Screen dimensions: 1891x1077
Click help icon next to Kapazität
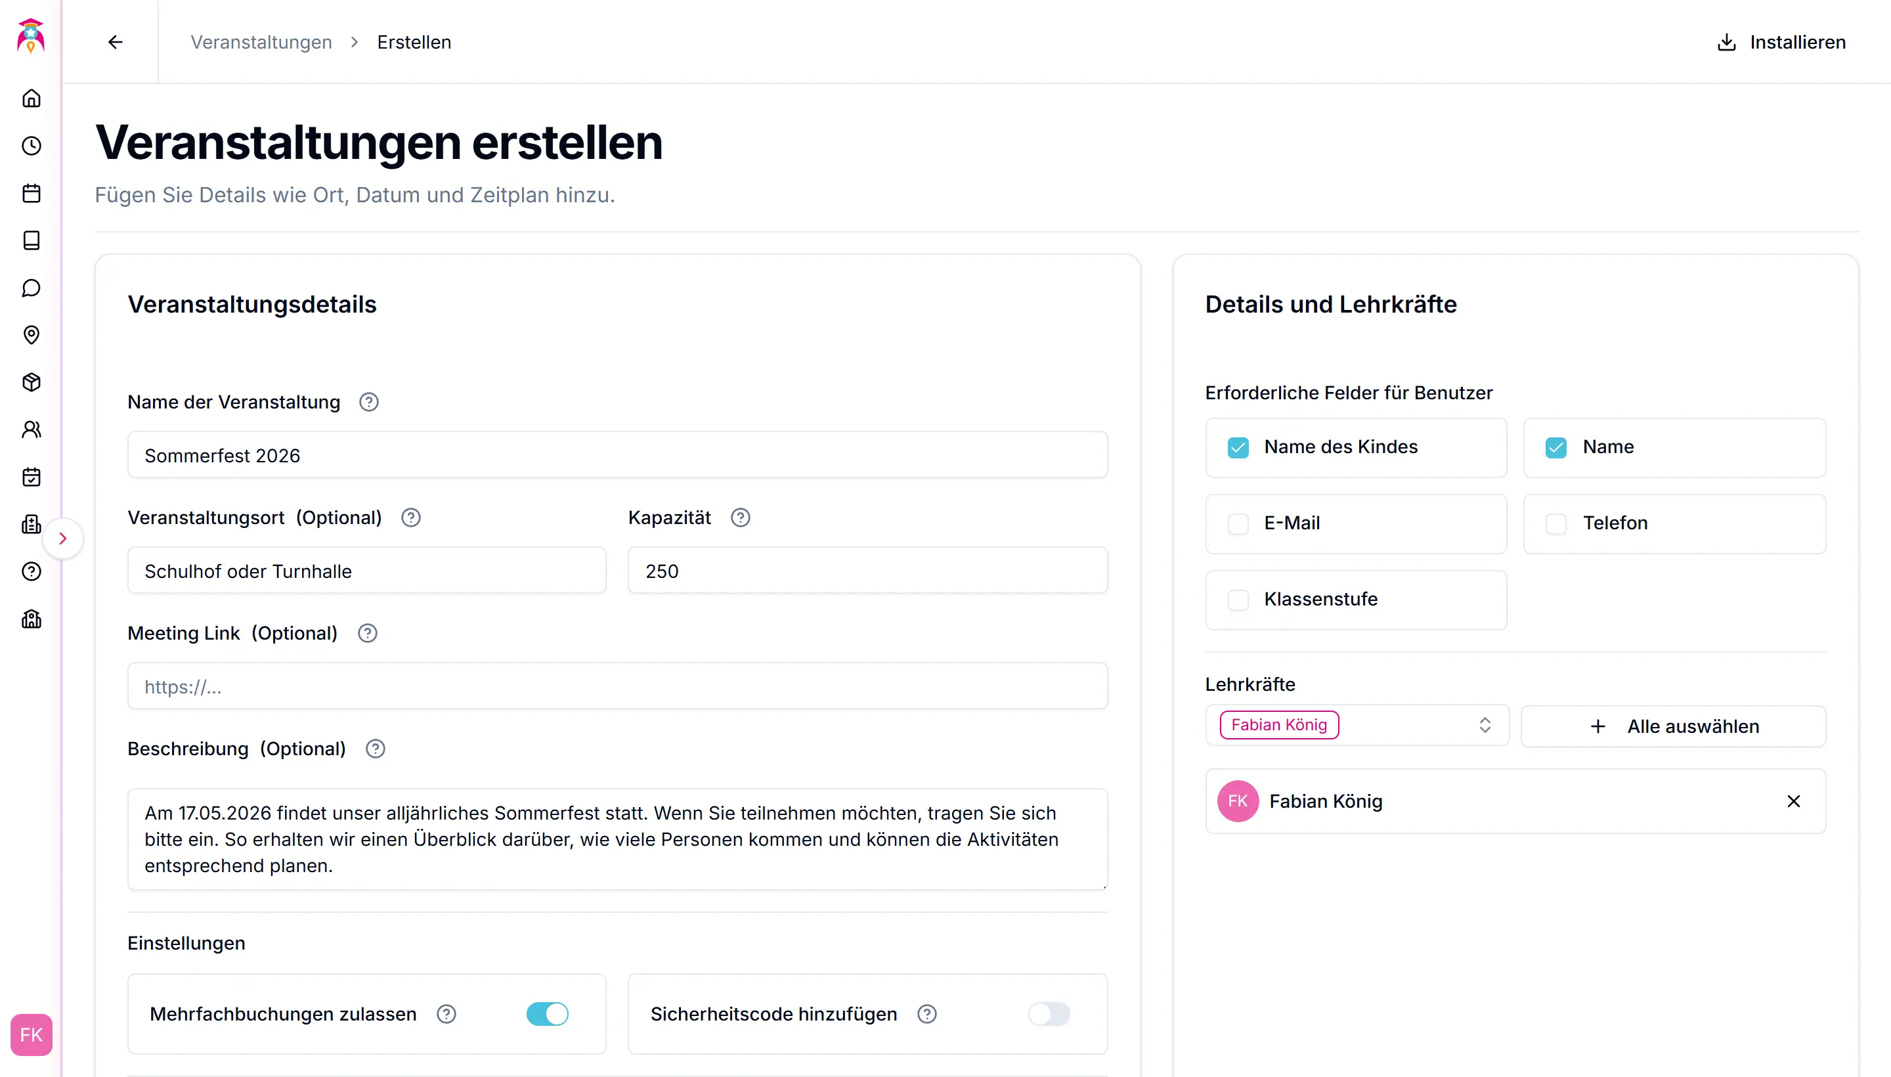[740, 517]
